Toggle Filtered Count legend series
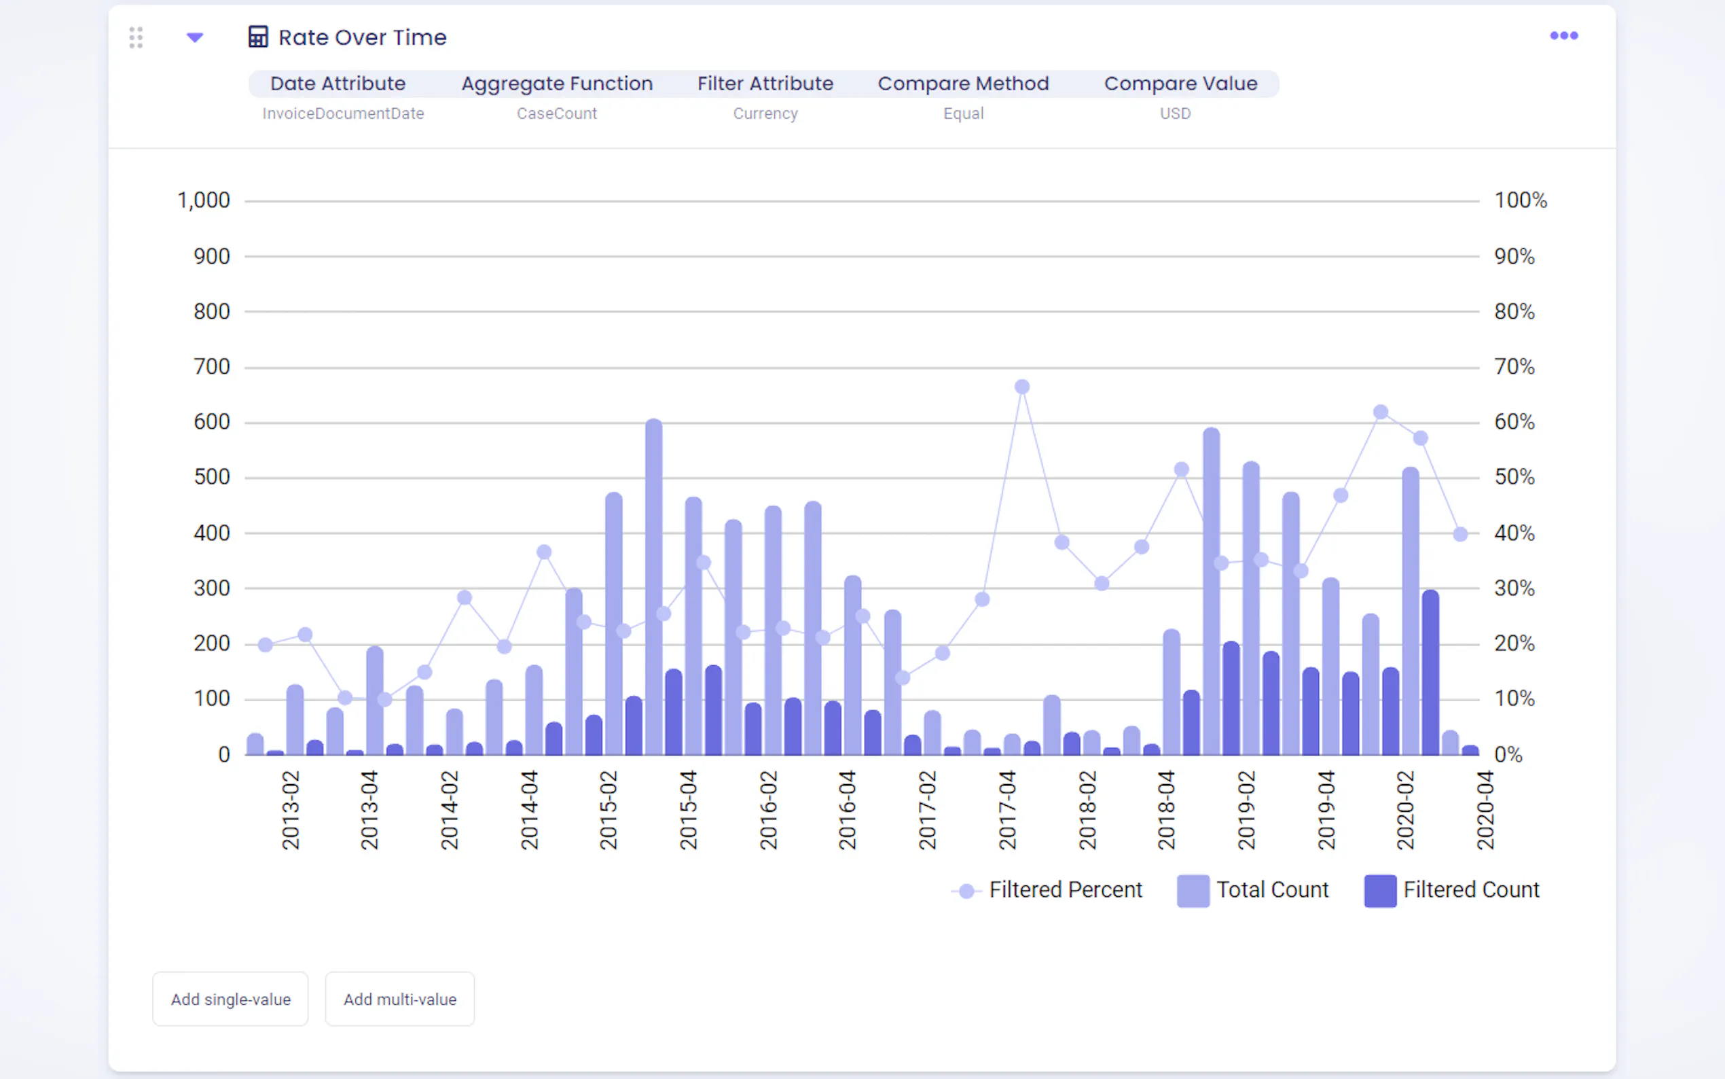This screenshot has height=1079, width=1725. click(x=1470, y=890)
